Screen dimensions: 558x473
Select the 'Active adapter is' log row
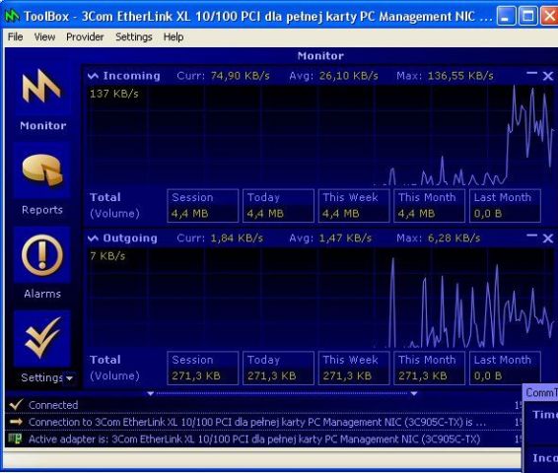coord(263,439)
